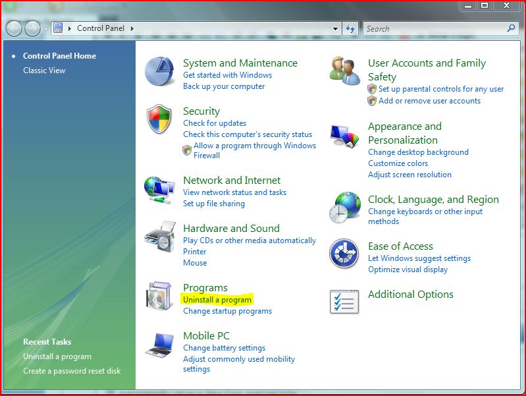Click Adjust screen resolution
526x396 pixels.
pos(409,175)
